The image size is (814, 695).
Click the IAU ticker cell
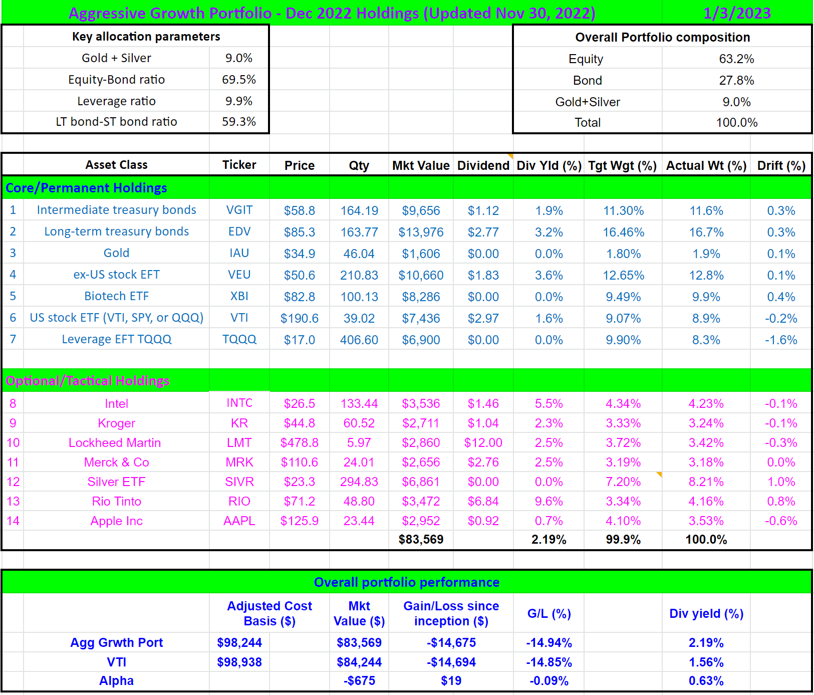(239, 253)
